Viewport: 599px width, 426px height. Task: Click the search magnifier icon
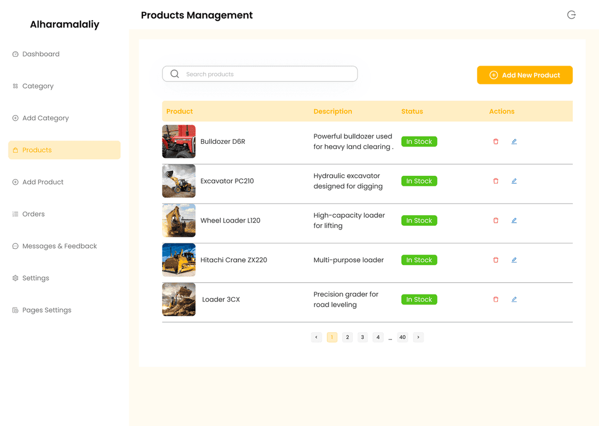click(174, 74)
